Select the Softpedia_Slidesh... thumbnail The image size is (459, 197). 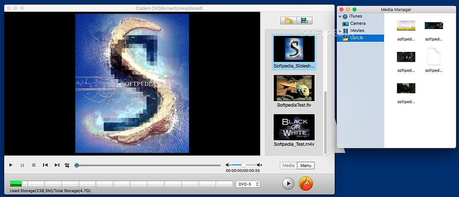294,52
